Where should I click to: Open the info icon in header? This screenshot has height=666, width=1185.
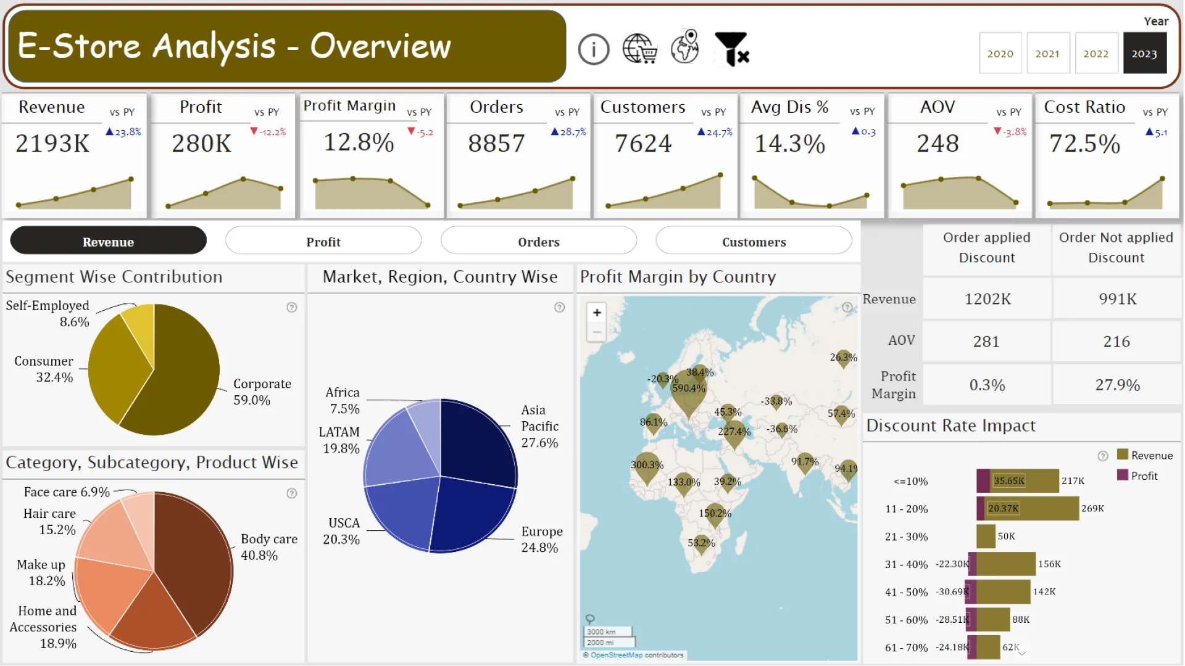pos(593,49)
